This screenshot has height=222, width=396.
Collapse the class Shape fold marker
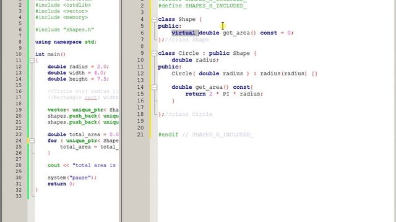[154, 19]
